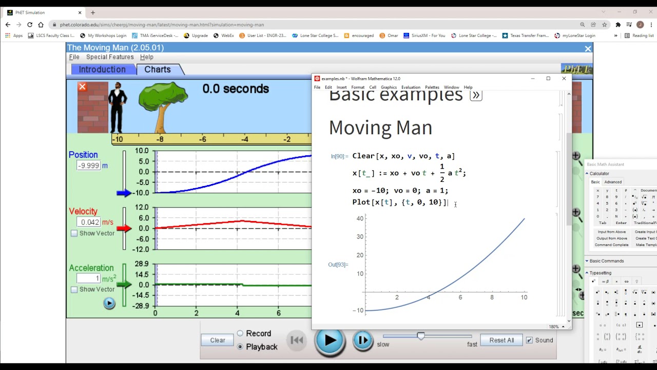Remove walls using red X icon
This screenshot has width=657, height=370.
tap(82, 87)
